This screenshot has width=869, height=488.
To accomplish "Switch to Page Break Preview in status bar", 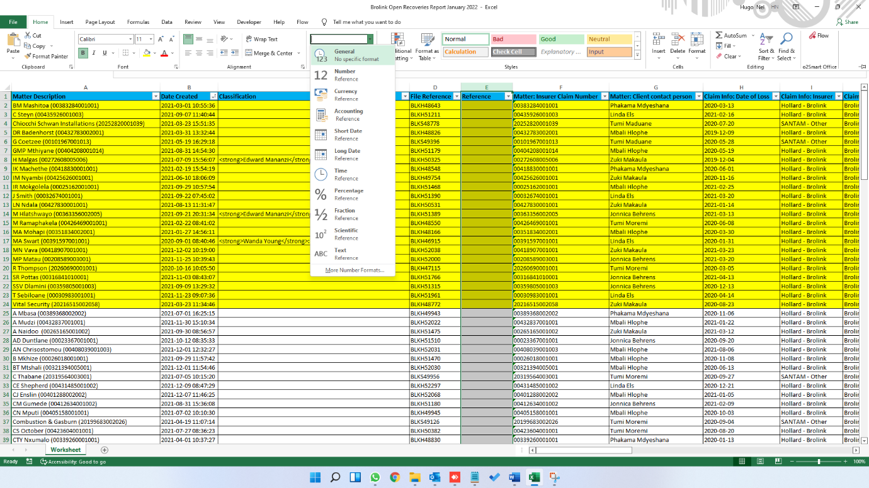I will pyautogui.click(x=779, y=462).
